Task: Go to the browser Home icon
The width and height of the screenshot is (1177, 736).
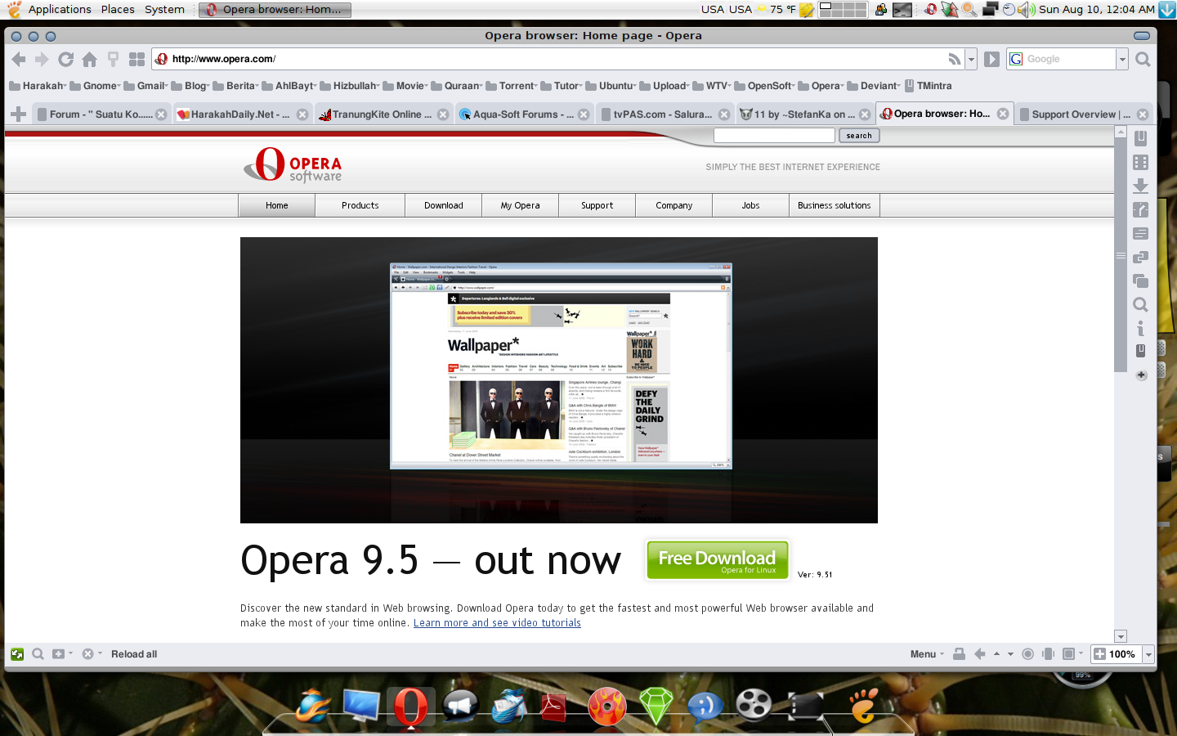Action: pos(90,59)
